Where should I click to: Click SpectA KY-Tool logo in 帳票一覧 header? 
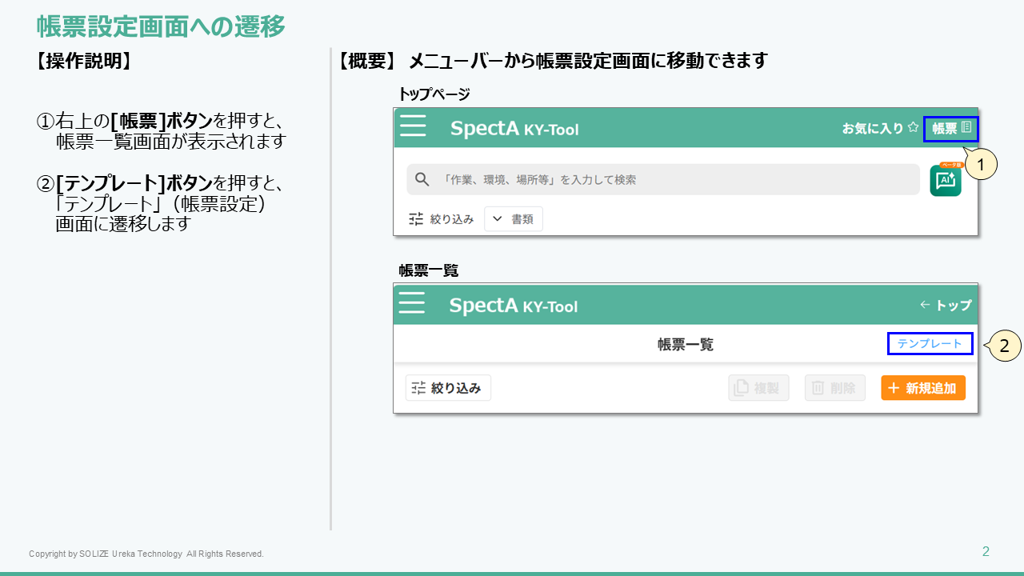[513, 305]
